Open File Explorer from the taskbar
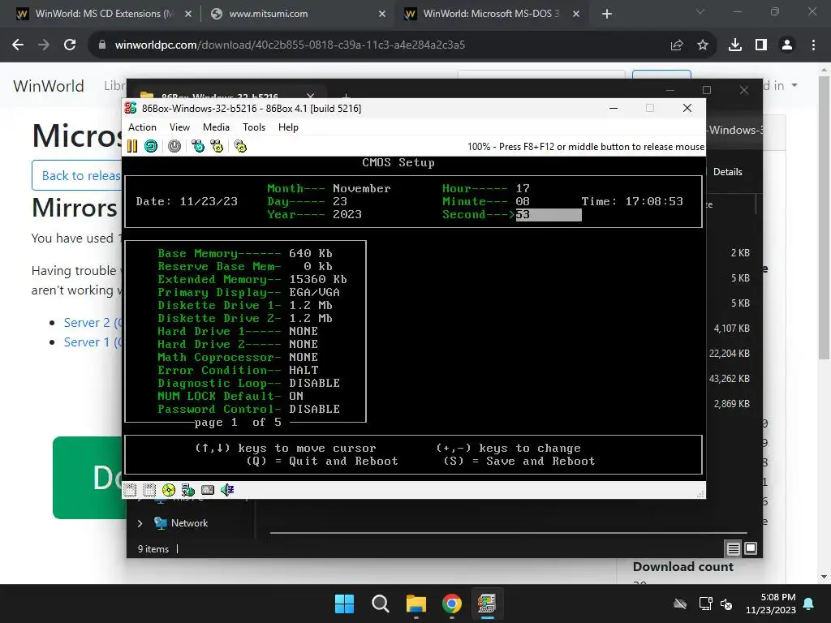This screenshot has height=623, width=831. pos(416,604)
